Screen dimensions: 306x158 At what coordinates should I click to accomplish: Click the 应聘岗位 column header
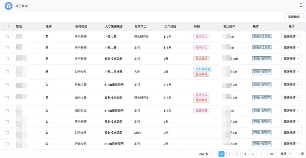pyautogui.click(x=81, y=27)
